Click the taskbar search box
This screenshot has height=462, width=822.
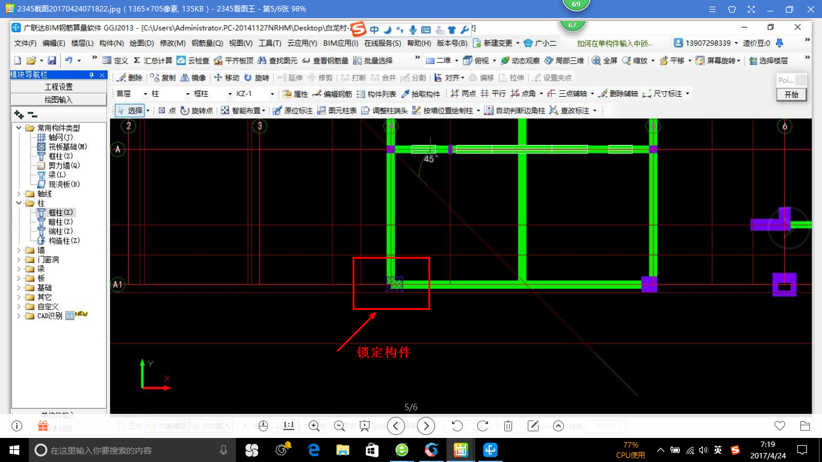tap(132, 450)
